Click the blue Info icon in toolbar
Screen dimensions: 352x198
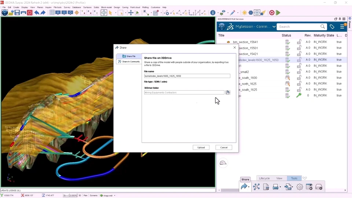pos(213,12)
